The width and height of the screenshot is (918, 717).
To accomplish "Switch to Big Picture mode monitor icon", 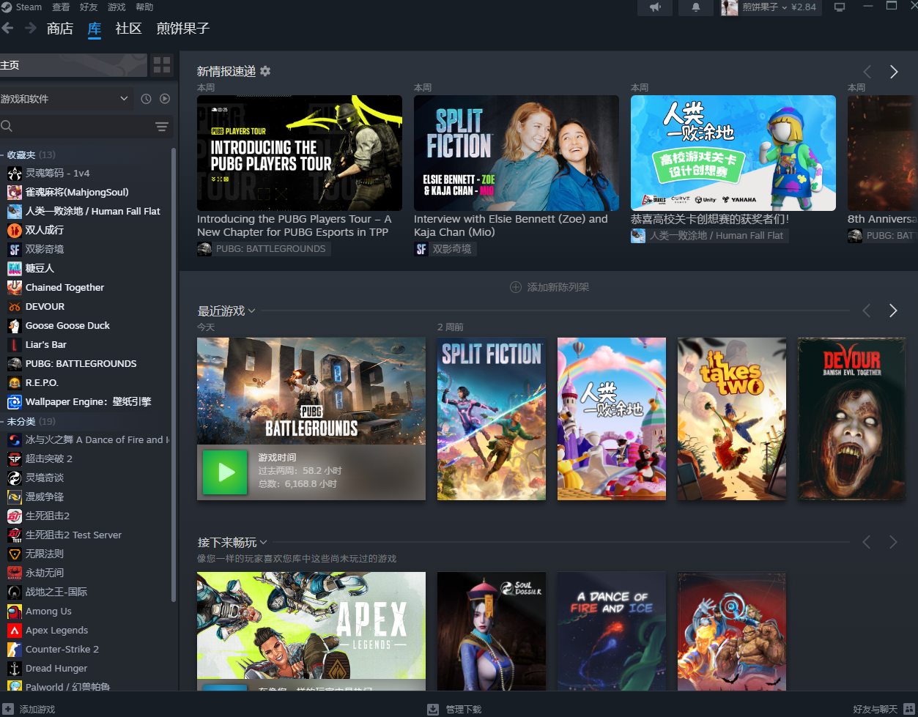I will click(840, 7).
